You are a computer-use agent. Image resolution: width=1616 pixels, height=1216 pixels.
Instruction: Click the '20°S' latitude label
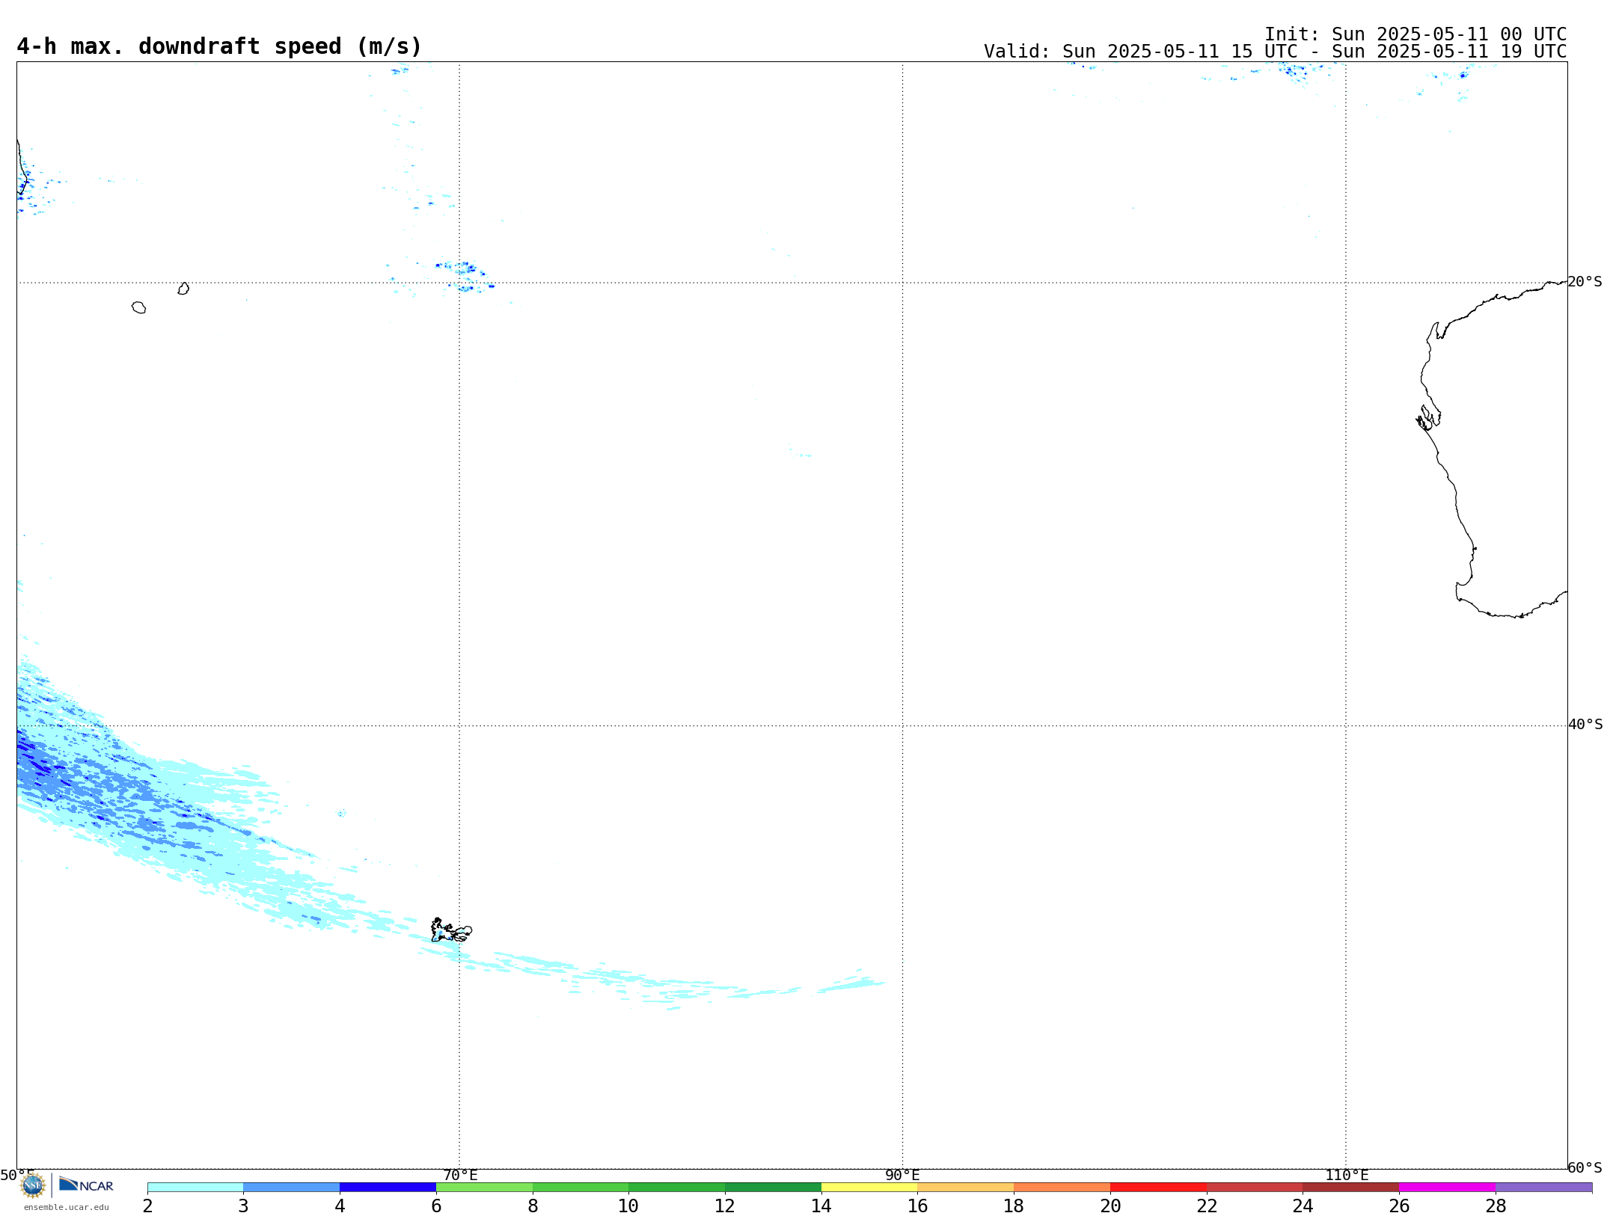(x=1585, y=282)
